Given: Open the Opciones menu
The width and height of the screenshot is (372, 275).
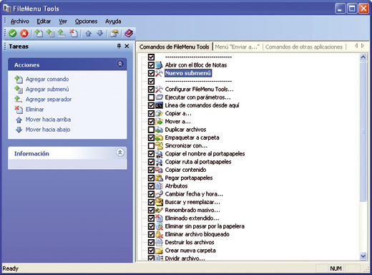Looking at the screenshot, I should point(86,21).
